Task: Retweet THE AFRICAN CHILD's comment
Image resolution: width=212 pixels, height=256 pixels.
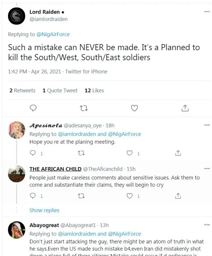Action: tap(81, 196)
